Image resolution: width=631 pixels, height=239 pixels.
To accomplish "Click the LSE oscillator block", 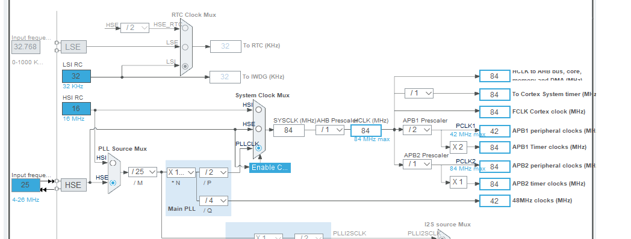I will (x=73, y=47).
